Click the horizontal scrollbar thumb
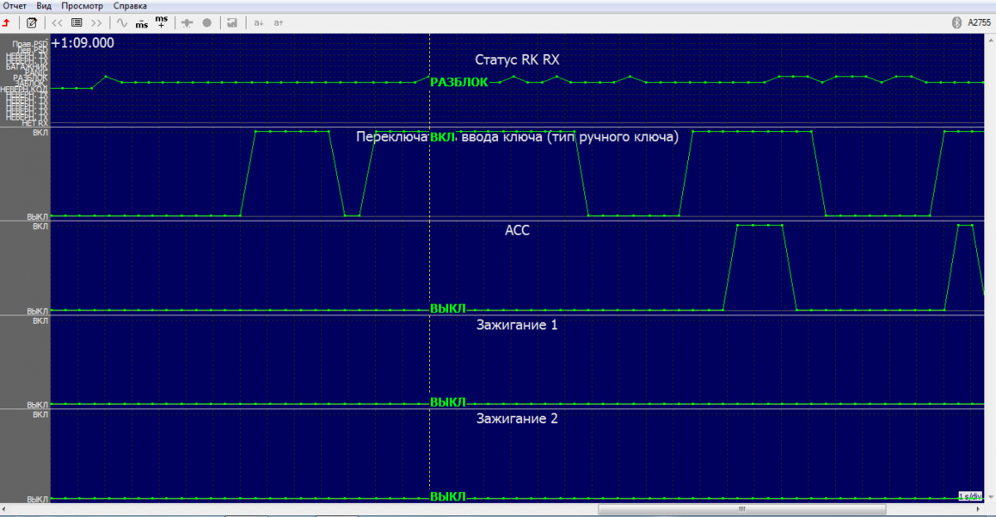The height and width of the screenshot is (517, 996). 741,510
